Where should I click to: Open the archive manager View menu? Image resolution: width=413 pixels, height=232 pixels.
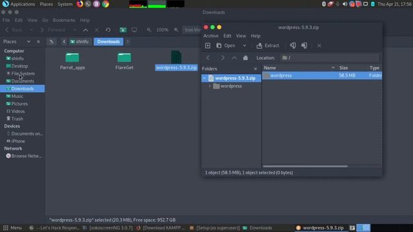pos(241,36)
